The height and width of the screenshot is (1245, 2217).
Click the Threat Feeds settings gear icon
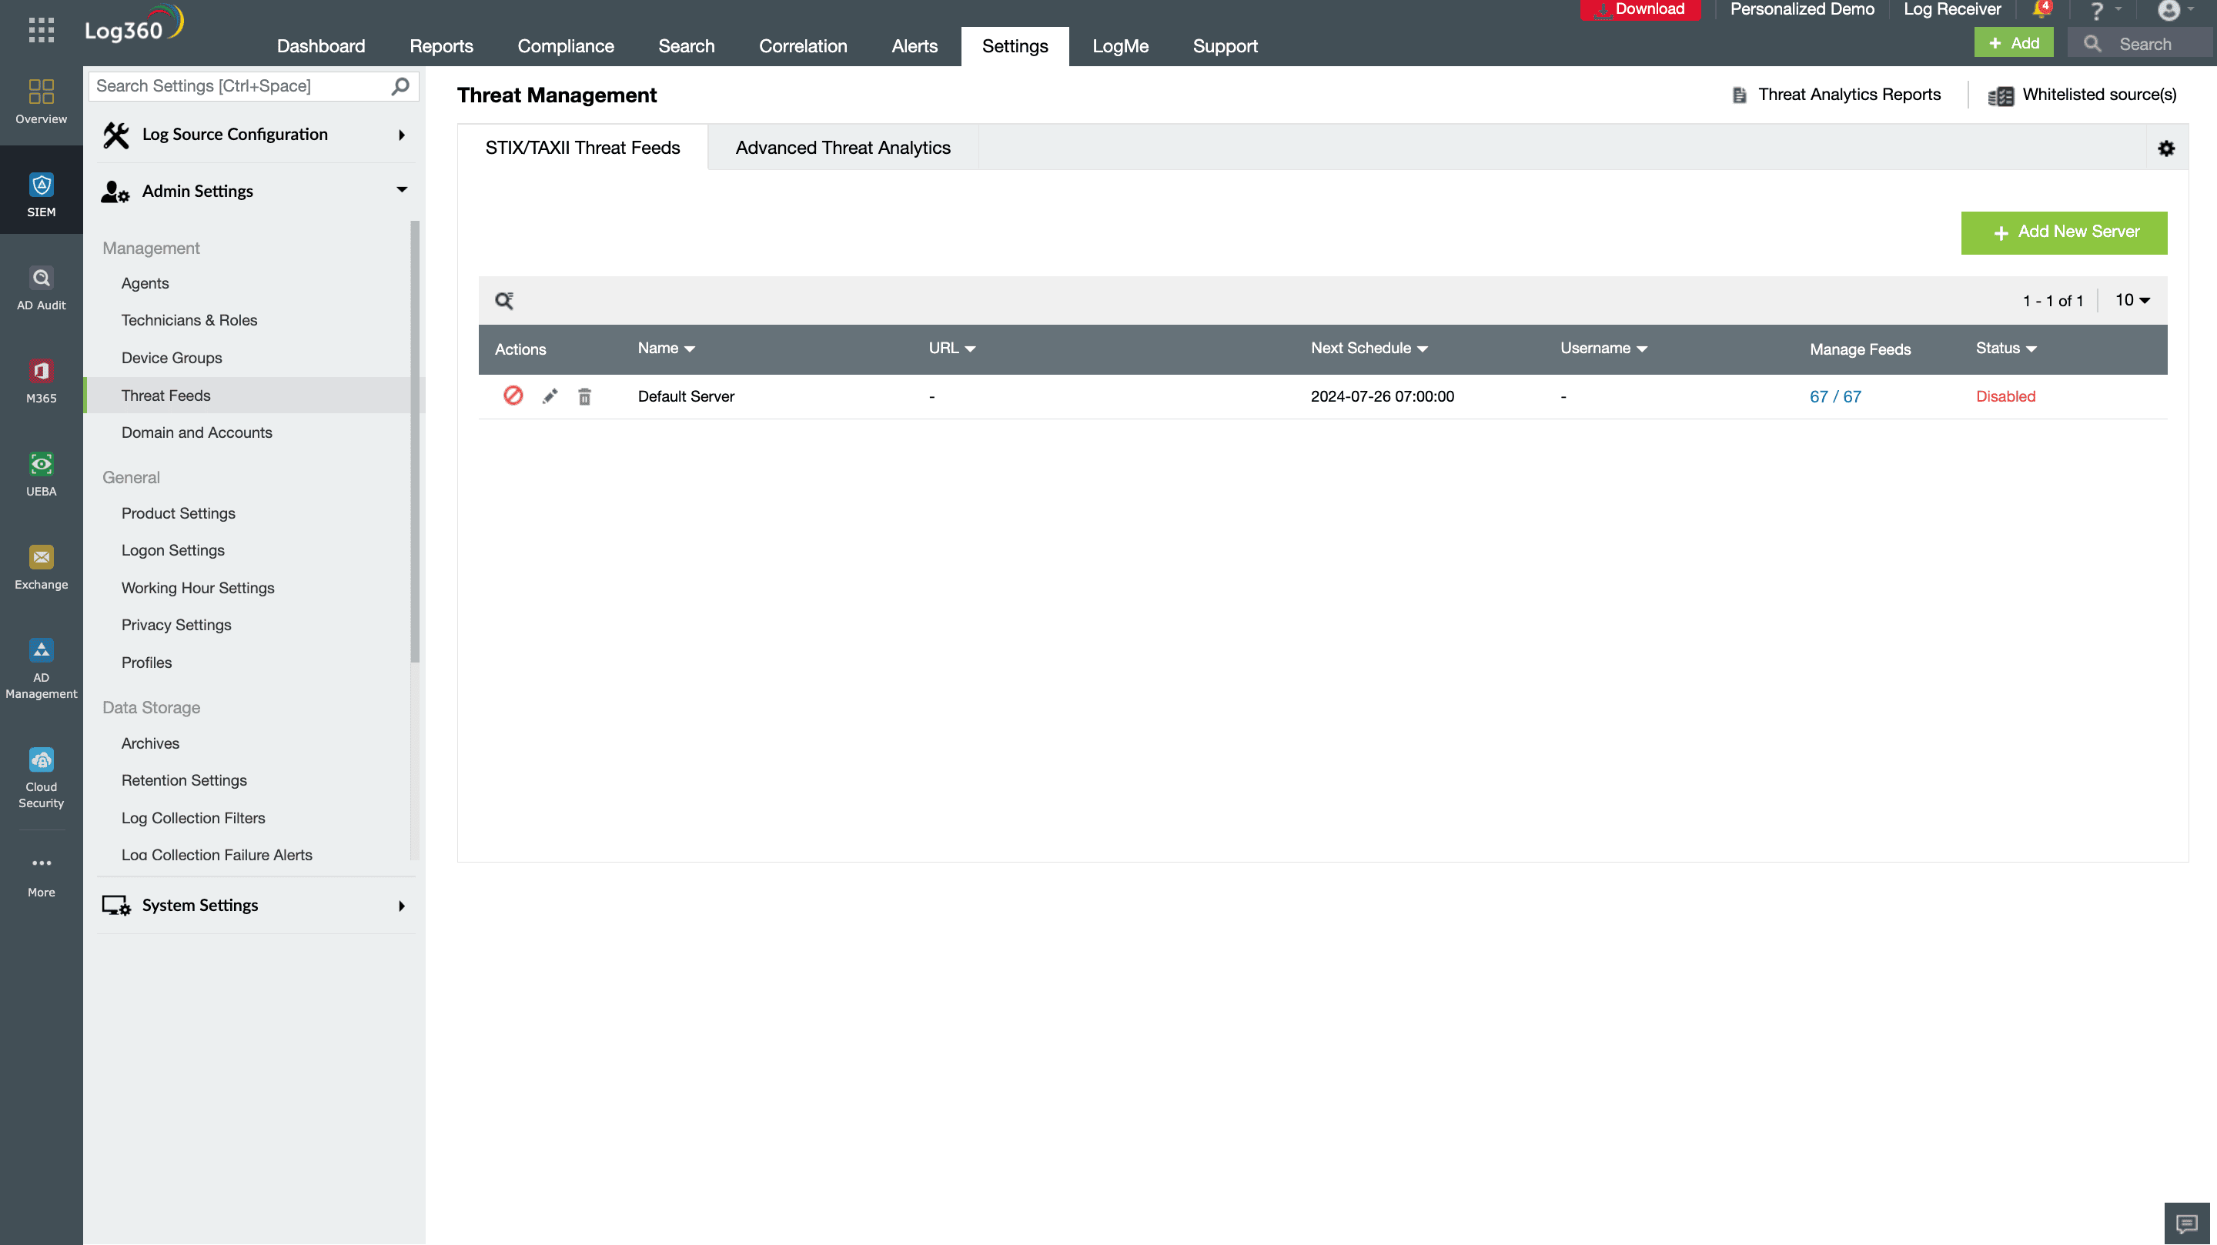pyautogui.click(x=2167, y=148)
